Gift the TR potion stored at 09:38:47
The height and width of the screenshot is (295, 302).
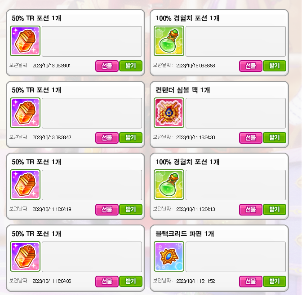click(107, 137)
